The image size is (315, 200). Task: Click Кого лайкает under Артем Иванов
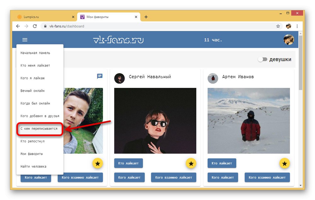click(x=223, y=178)
